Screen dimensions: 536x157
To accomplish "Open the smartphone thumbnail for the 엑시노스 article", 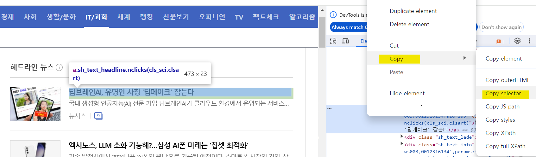I will pyautogui.click(x=35, y=149).
